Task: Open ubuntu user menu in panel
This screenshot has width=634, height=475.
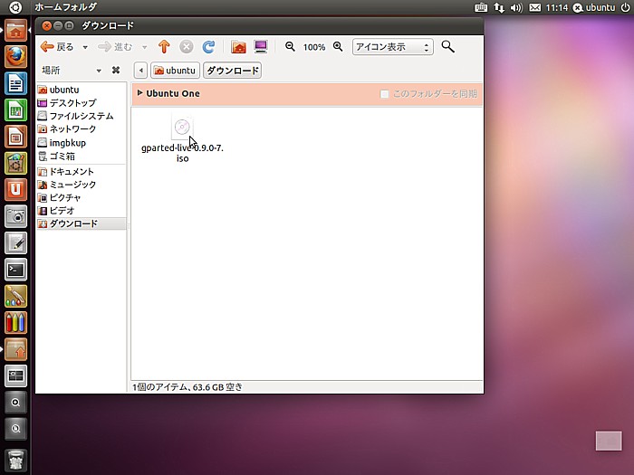Action: 594,7
